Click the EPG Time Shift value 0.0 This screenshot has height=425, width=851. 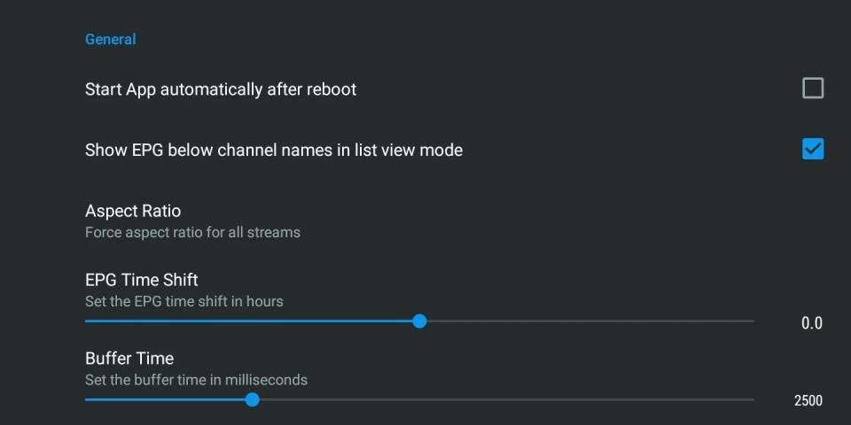click(x=811, y=323)
